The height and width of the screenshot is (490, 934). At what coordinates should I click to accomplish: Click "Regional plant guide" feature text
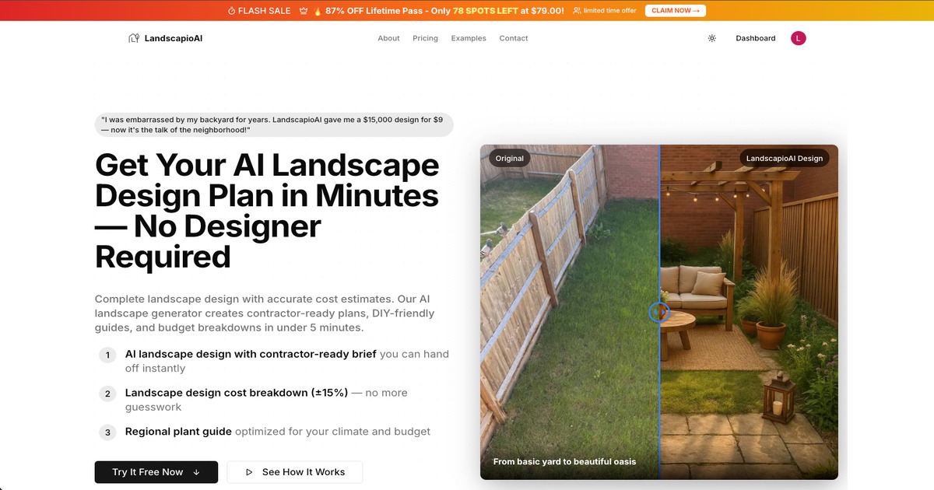pos(178,432)
